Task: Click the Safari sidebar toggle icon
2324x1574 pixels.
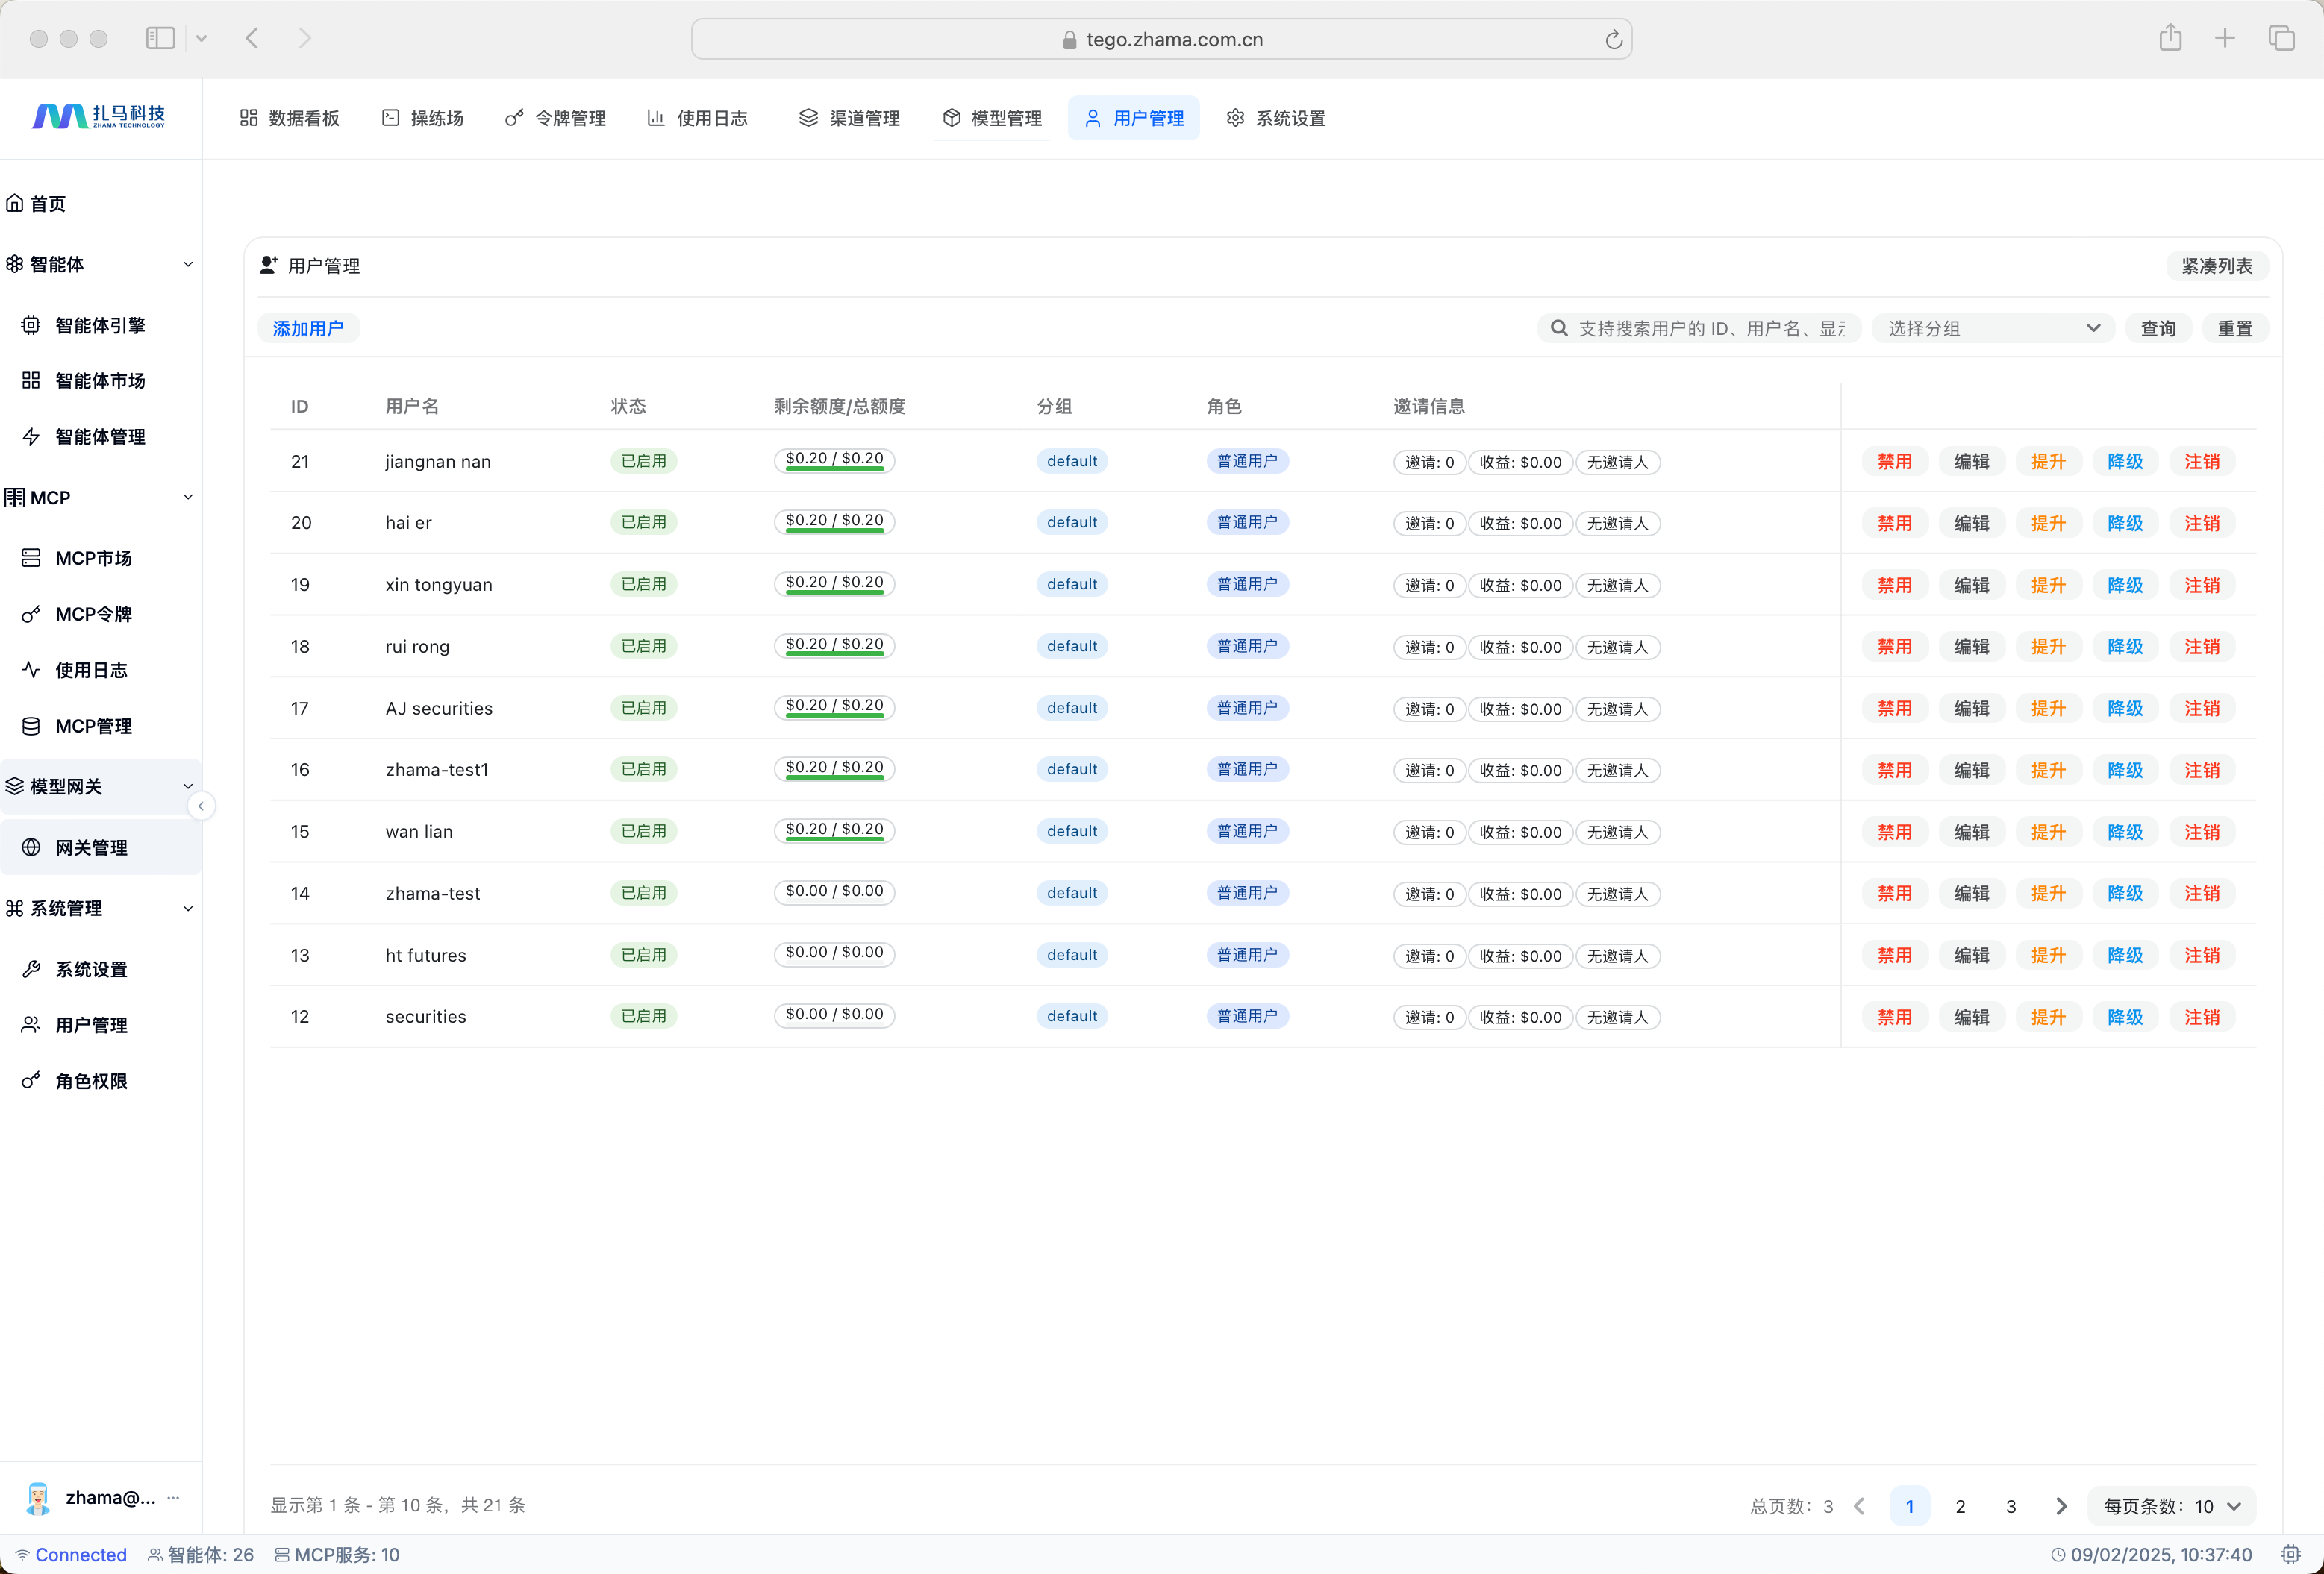Action: point(160,38)
